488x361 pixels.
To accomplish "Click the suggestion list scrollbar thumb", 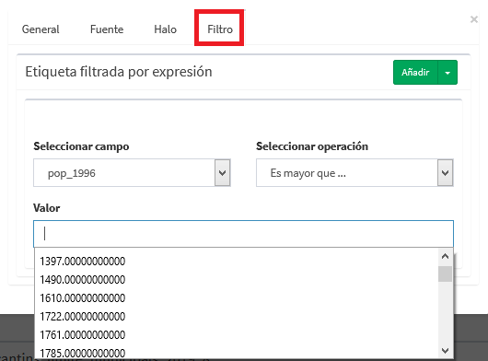I will (445, 274).
